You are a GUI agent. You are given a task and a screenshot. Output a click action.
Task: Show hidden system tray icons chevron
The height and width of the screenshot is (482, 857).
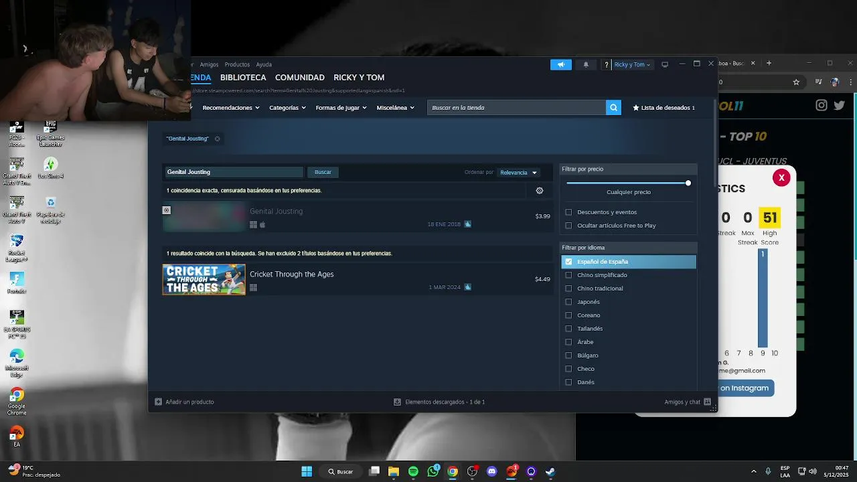753,471
